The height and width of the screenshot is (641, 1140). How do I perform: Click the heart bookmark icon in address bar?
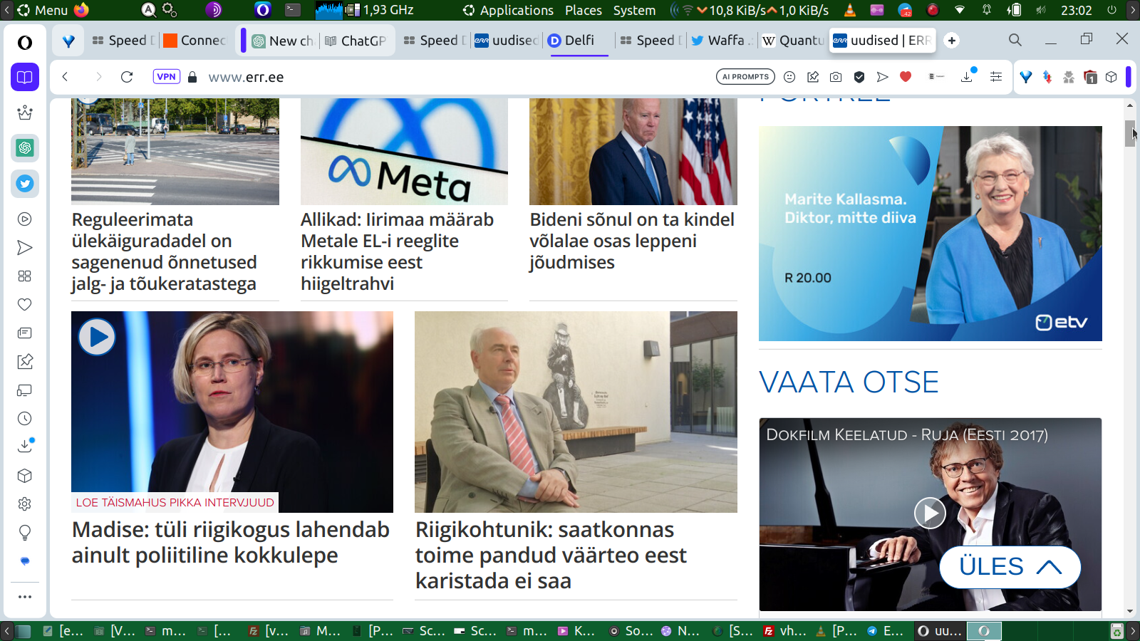(906, 77)
